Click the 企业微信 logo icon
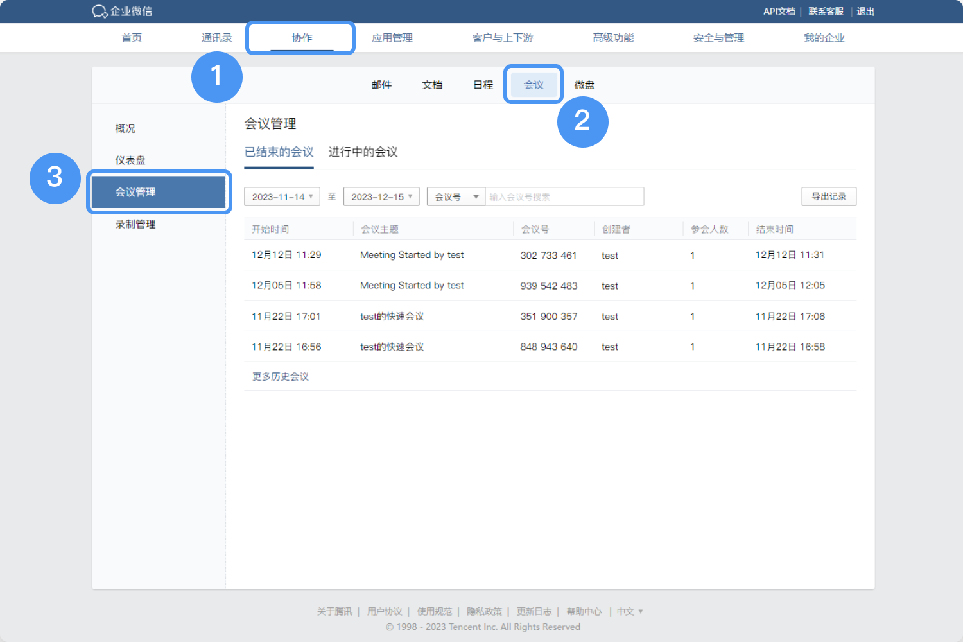 (x=100, y=12)
